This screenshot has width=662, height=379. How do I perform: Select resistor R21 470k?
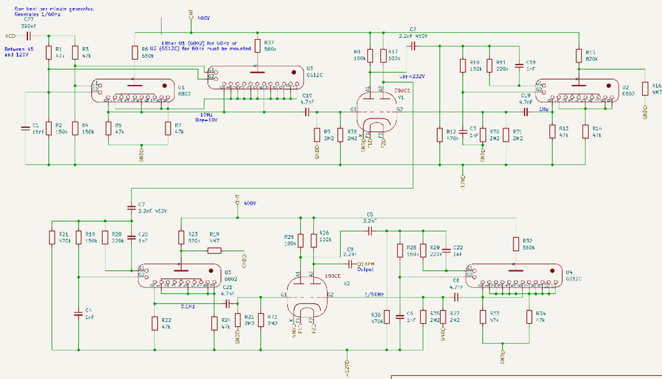tap(52, 239)
